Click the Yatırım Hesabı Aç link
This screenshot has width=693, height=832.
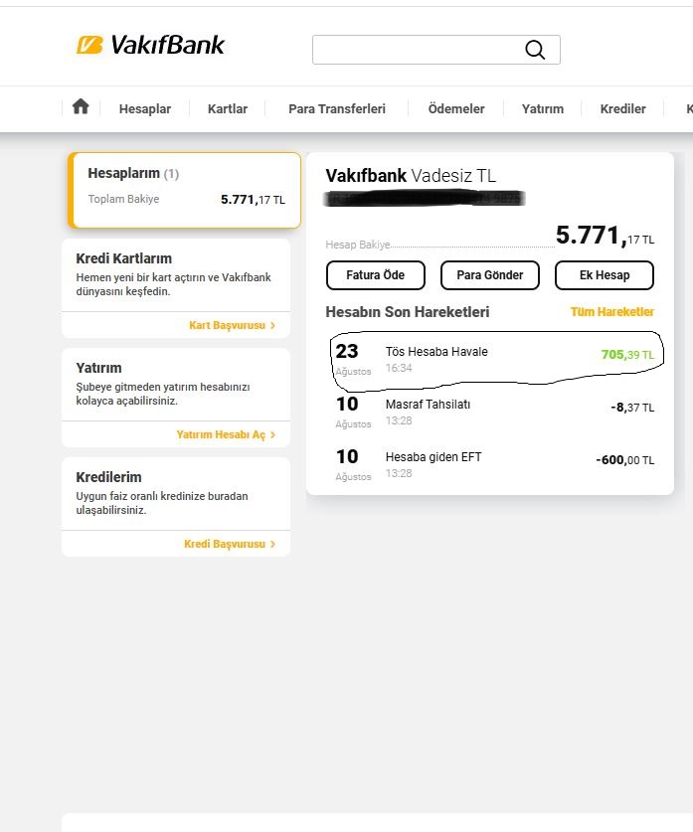pyautogui.click(x=221, y=434)
